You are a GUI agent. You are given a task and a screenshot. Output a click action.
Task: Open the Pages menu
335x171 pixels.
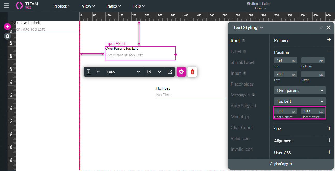point(114,6)
